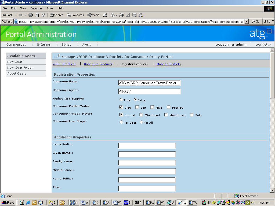Select Per User scope radio button
The image size is (275, 206).
tap(121, 122)
